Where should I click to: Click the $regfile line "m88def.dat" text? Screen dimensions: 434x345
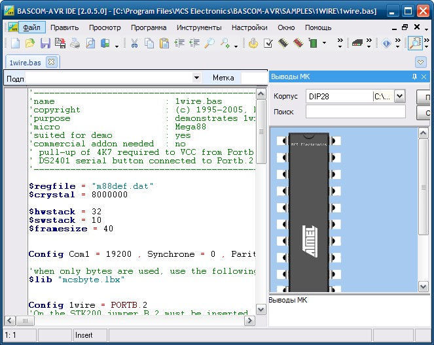click(122, 186)
